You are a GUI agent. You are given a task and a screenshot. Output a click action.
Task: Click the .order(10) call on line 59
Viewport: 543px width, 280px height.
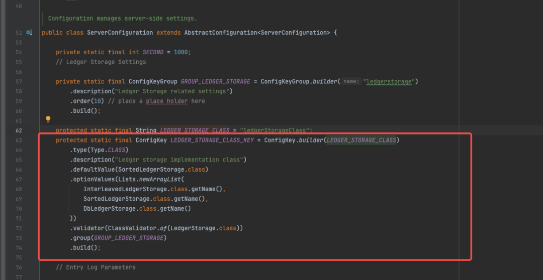tap(87, 101)
